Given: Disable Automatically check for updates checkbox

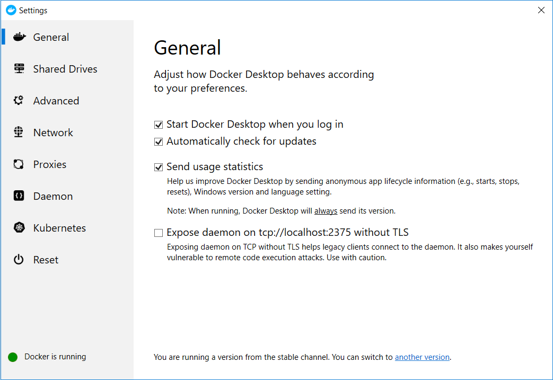Looking at the screenshot, I should tap(158, 142).
